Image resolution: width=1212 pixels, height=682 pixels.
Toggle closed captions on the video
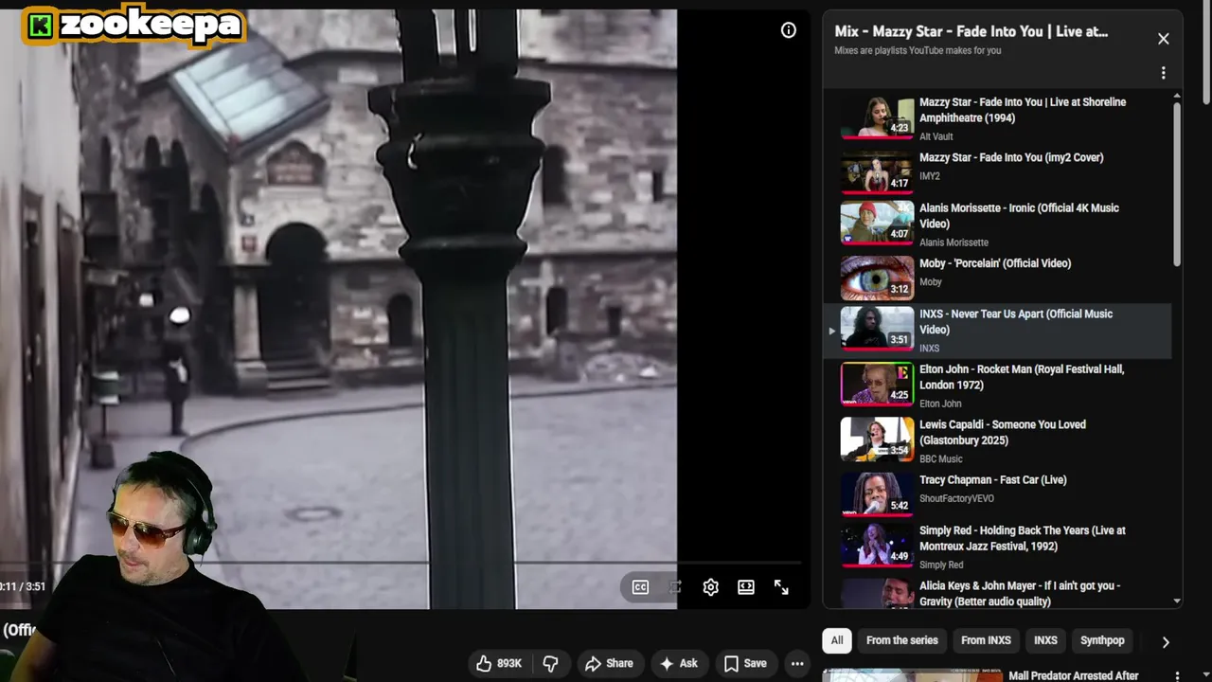pos(640,587)
